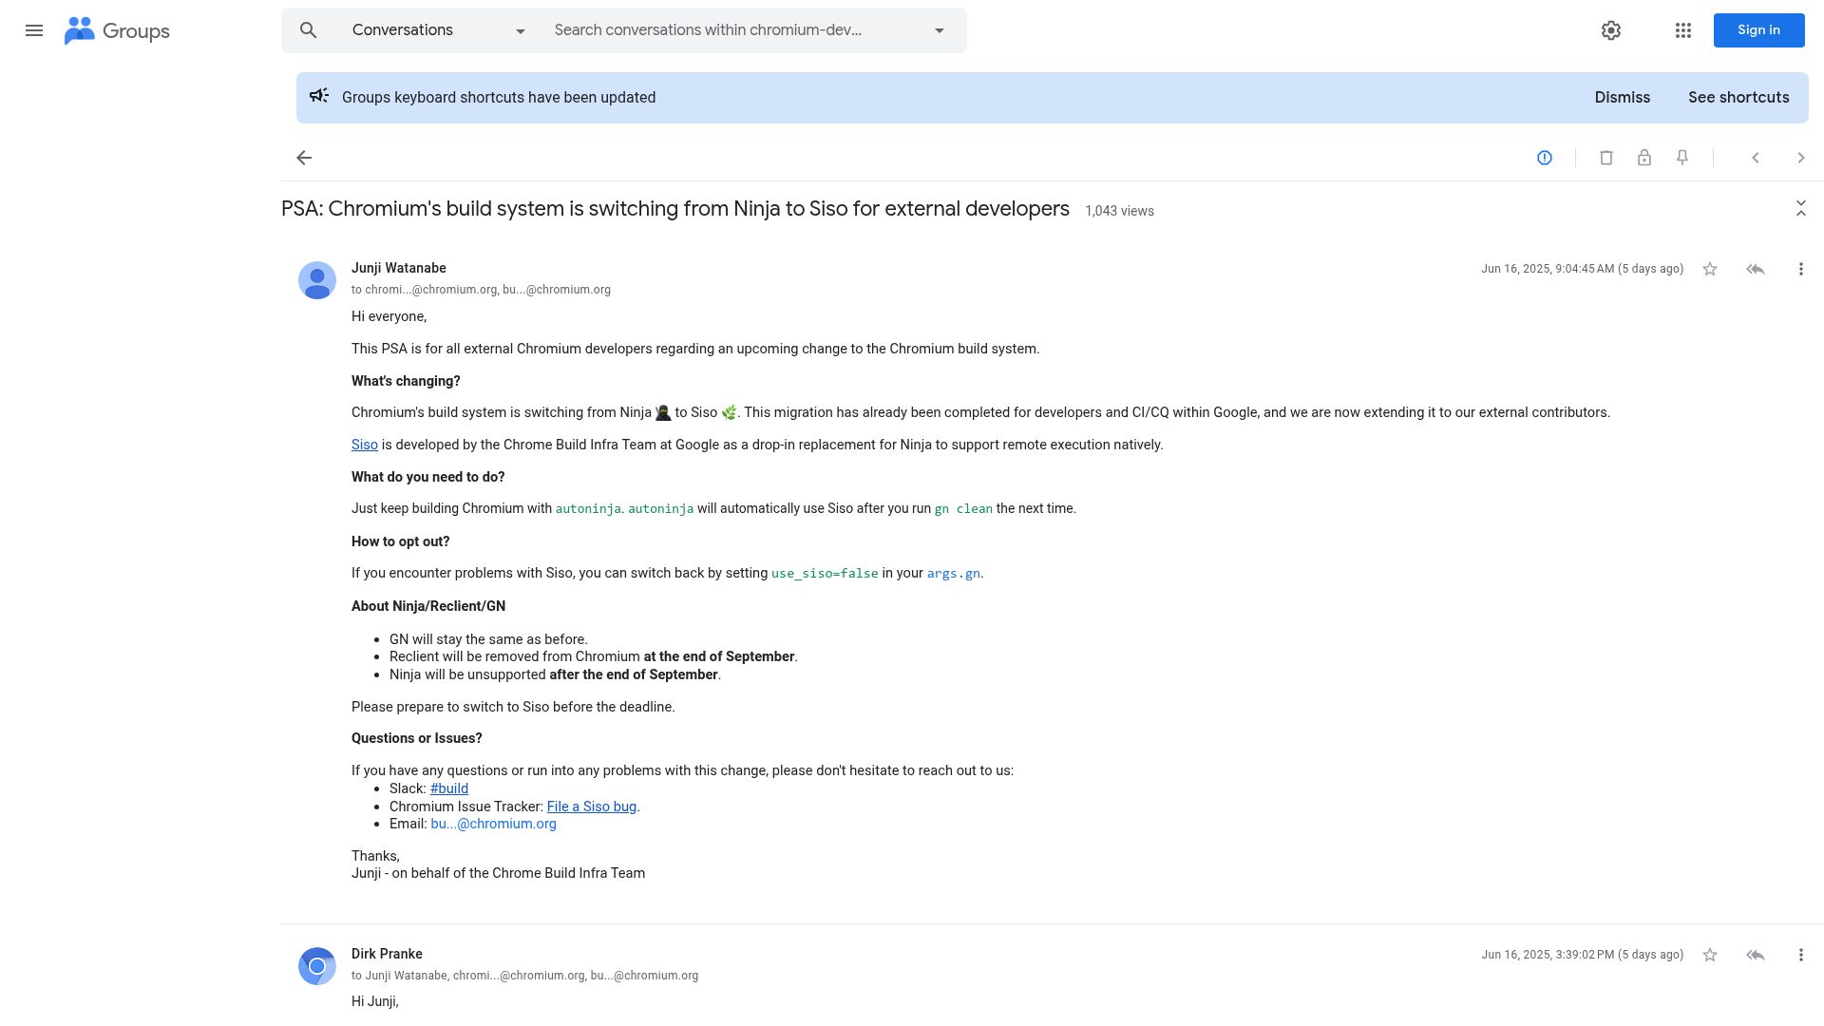
Task: Go to next conversation chevron
Action: [x=1801, y=158]
